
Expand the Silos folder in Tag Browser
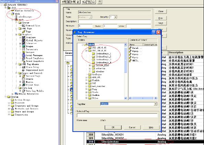tap(87, 98)
